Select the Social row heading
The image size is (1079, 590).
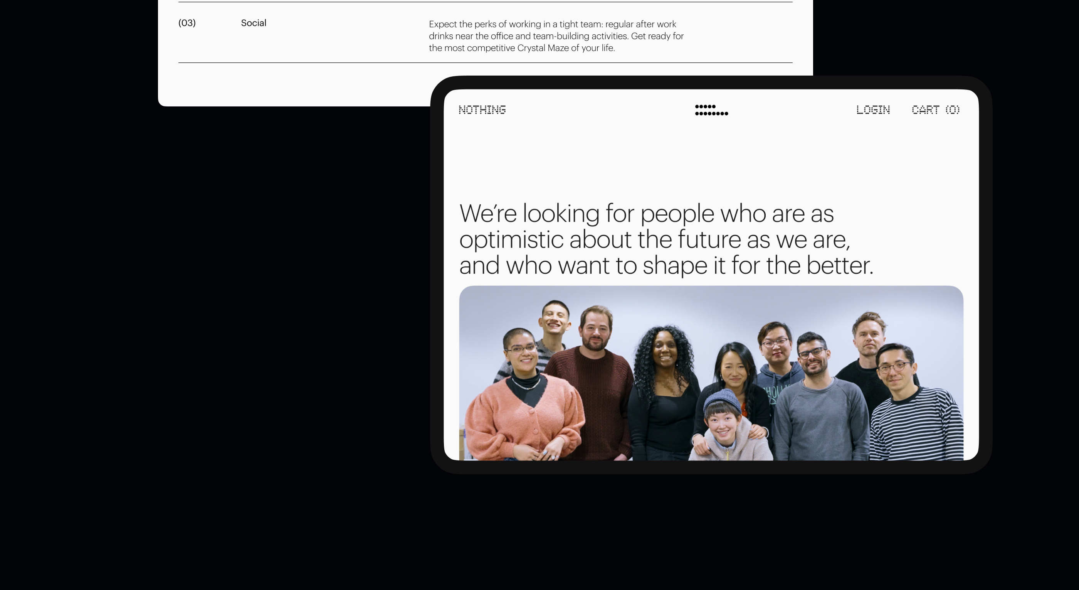point(254,23)
